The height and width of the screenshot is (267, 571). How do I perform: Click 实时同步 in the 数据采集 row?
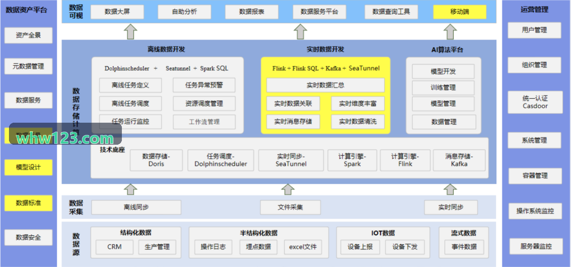(451, 207)
